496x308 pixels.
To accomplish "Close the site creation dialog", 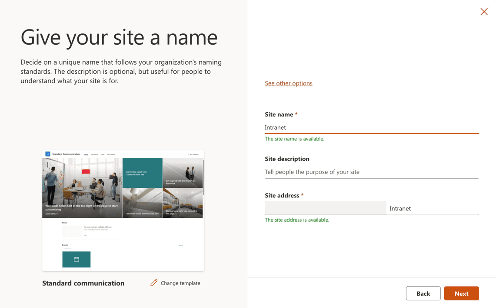I will click(x=484, y=12).
